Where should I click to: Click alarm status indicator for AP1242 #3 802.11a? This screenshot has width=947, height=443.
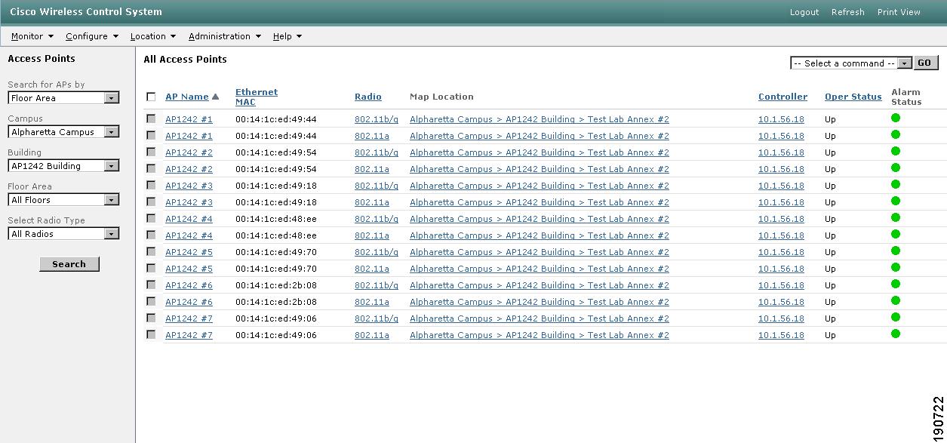point(896,201)
